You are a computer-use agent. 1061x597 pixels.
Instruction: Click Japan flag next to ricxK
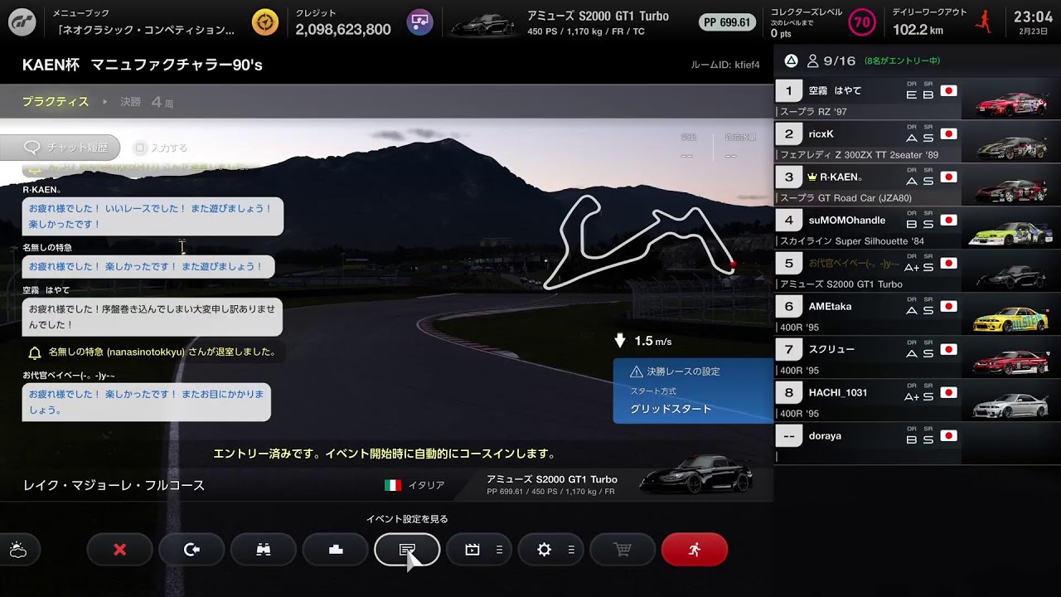point(948,133)
